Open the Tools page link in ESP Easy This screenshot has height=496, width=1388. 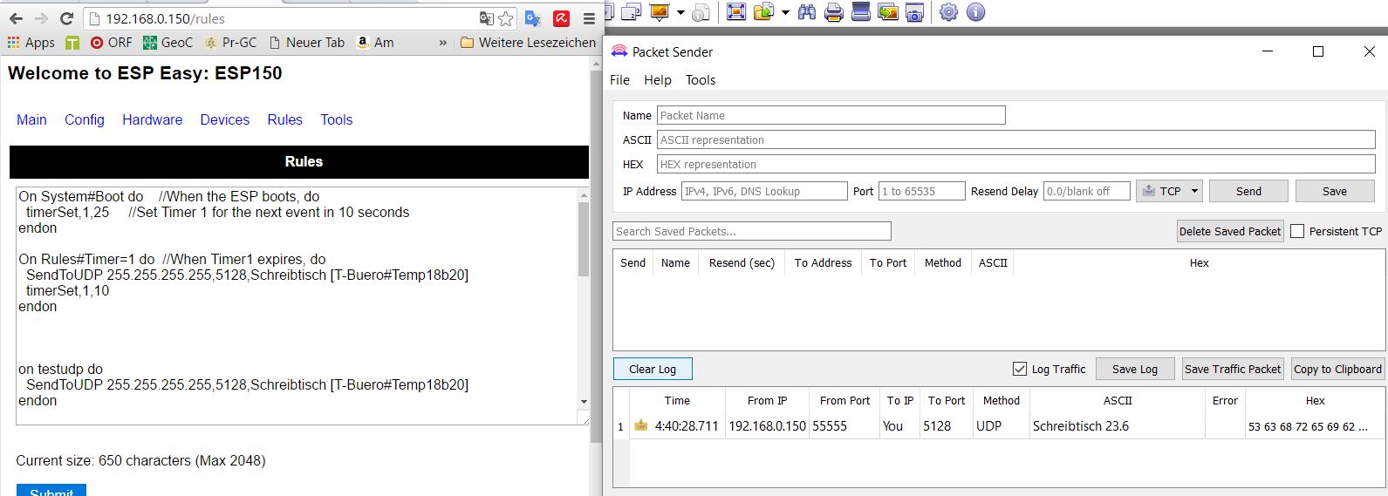[x=337, y=119]
